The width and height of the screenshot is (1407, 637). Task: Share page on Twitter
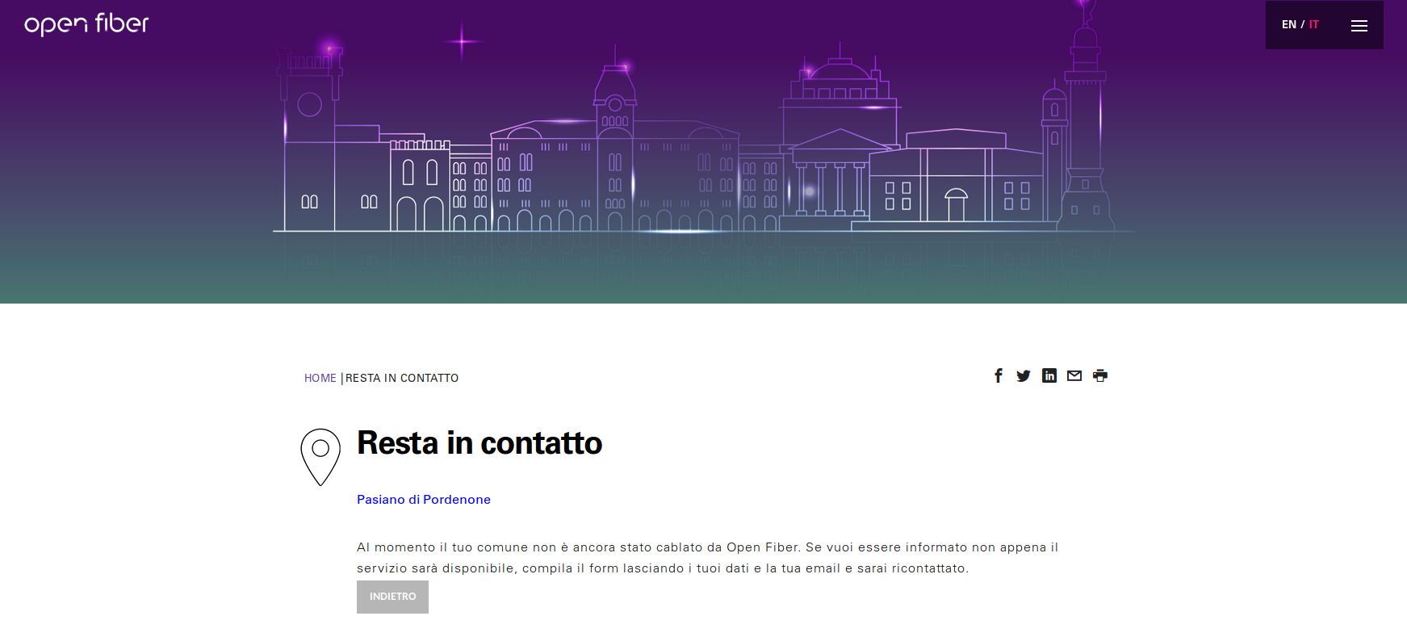click(x=1024, y=375)
